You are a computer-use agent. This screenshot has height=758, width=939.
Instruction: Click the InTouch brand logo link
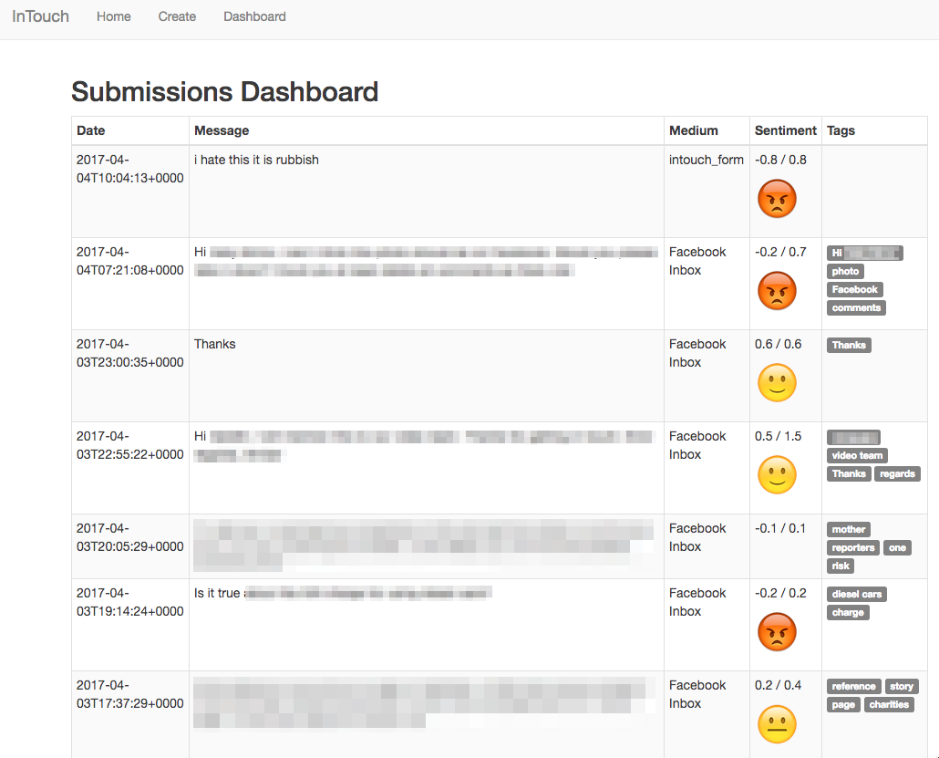pyautogui.click(x=41, y=16)
